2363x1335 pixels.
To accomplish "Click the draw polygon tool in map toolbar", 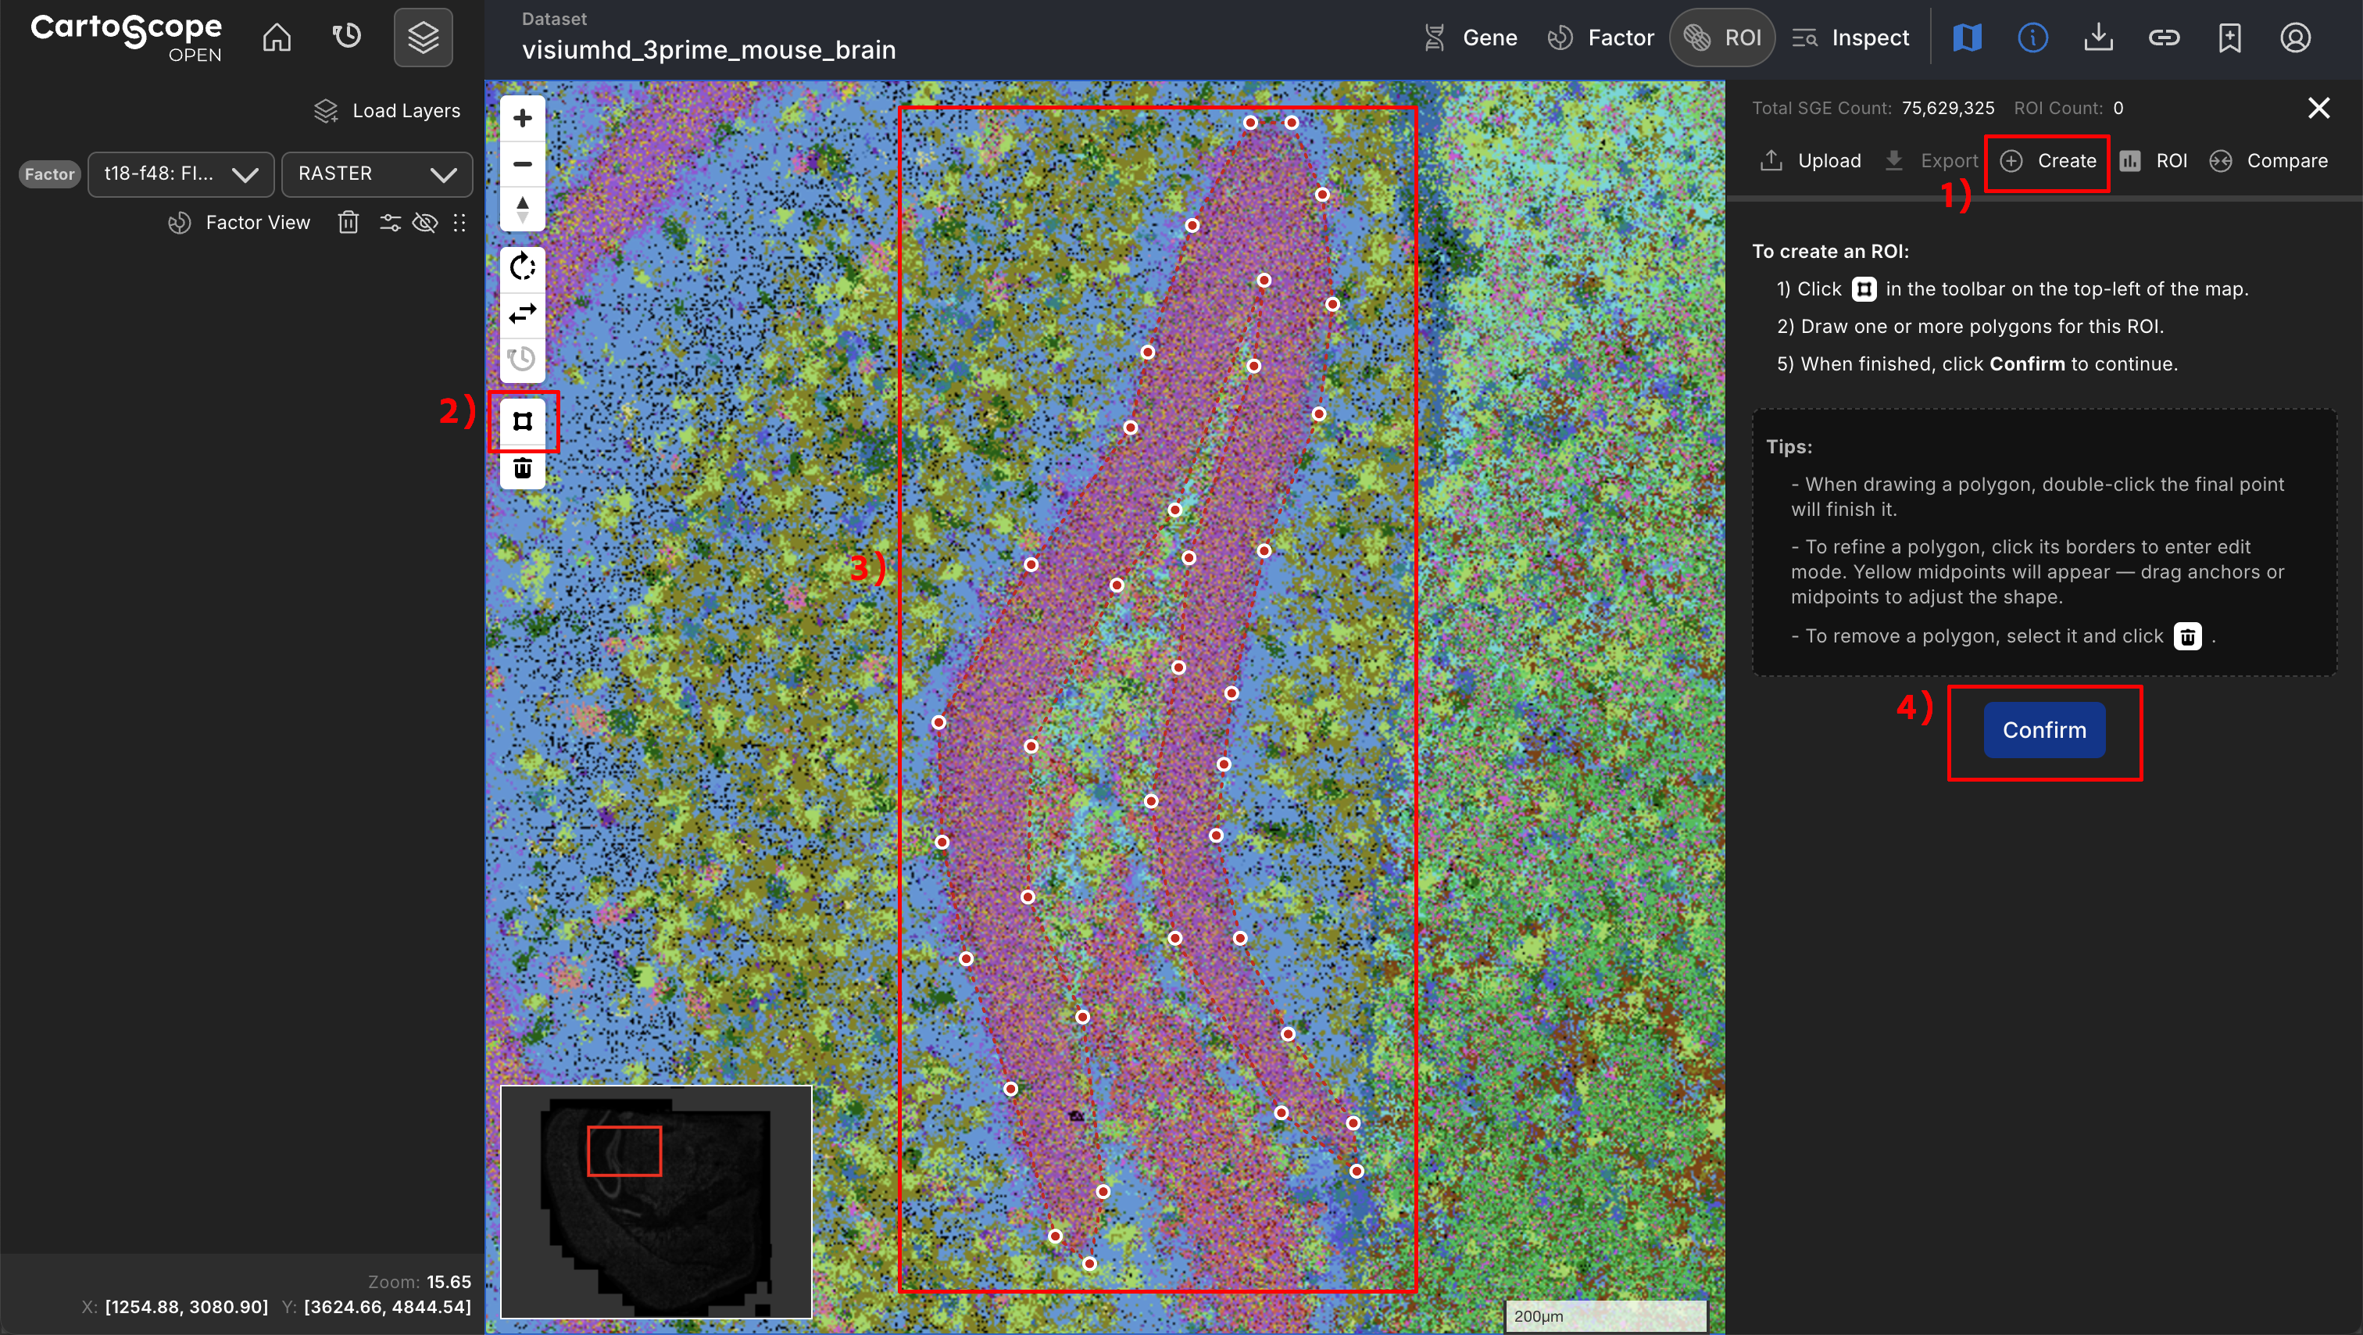I will pos(522,421).
